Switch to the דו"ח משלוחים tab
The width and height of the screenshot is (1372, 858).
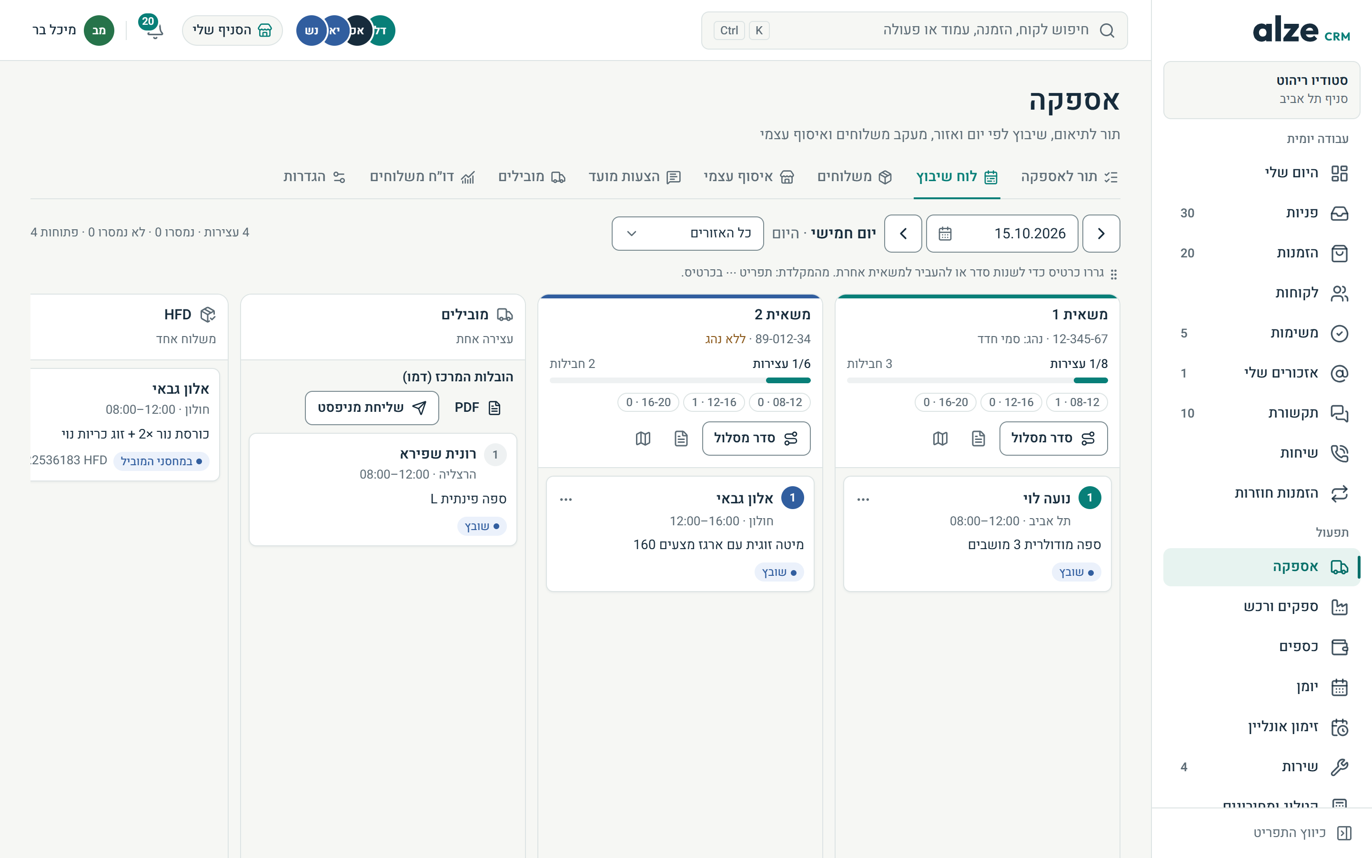[x=423, y=177]
